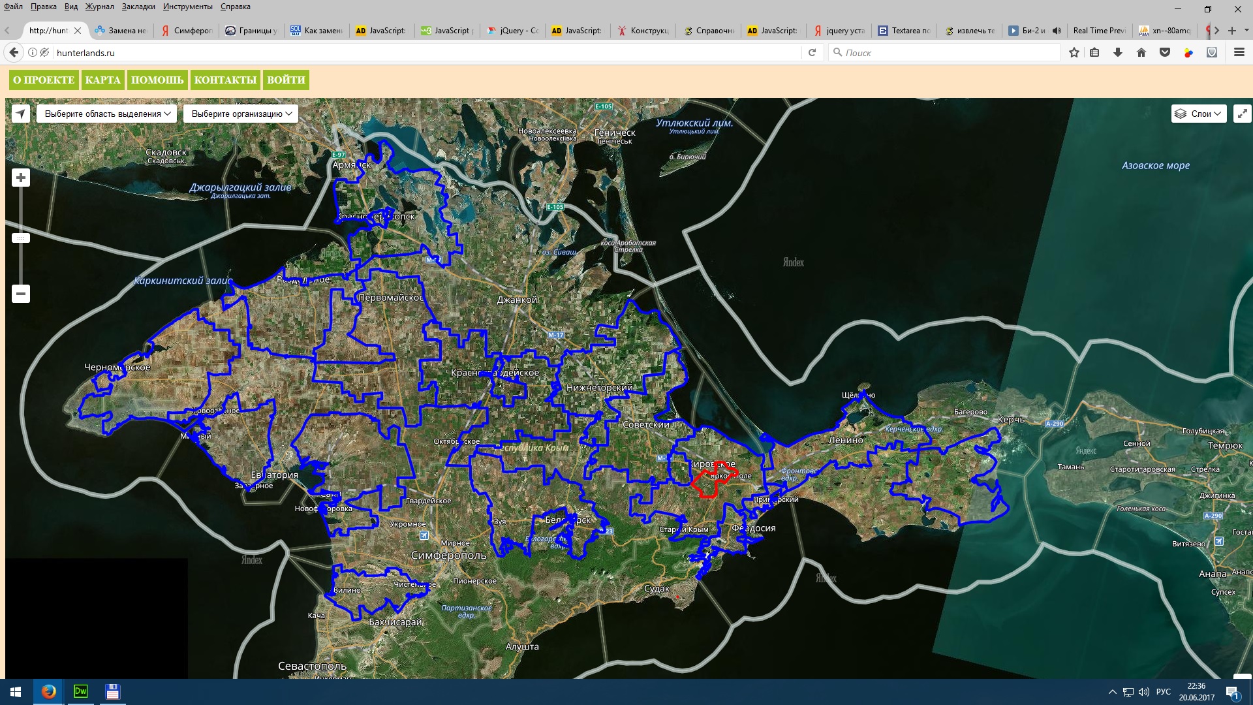Click the map geolocation arrow icon
Image resolution: width=1253 pixels, height=705 pixels.
21,114
